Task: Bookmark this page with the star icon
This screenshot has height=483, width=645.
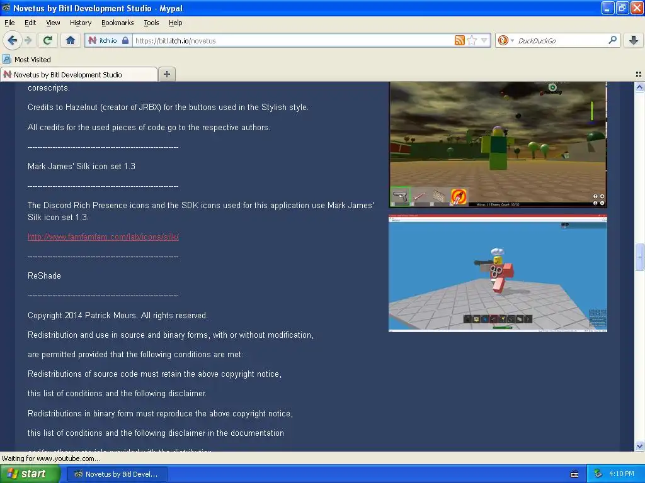Action: click(x=472, y=40)
